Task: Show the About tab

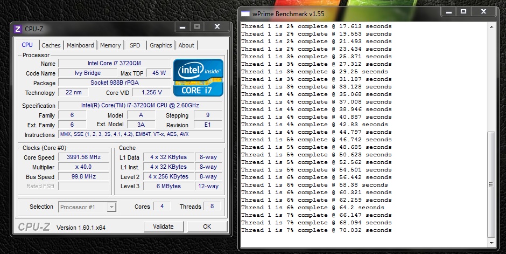Action: [x=187, y=45]
